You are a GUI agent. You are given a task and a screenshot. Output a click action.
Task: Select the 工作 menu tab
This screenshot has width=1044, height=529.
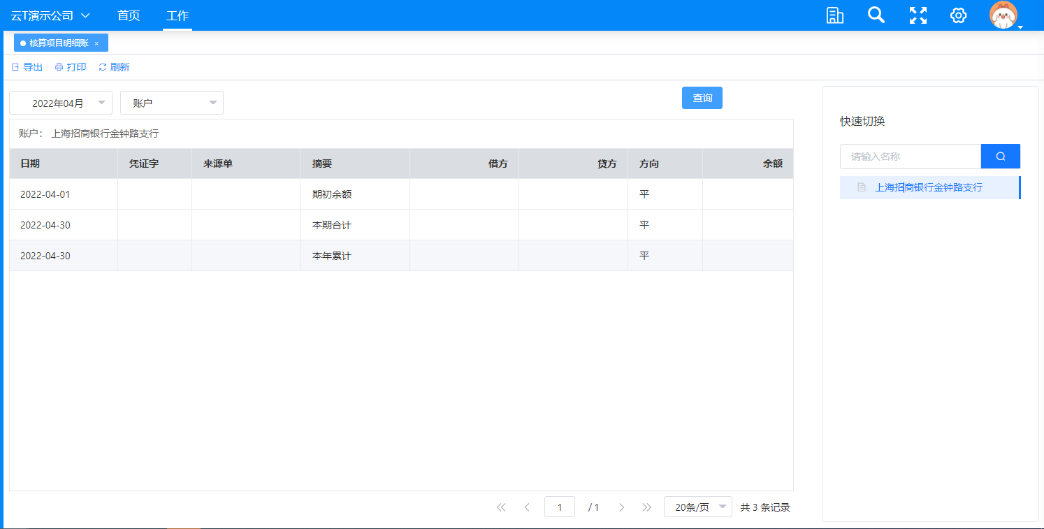(x=177, y=15)
